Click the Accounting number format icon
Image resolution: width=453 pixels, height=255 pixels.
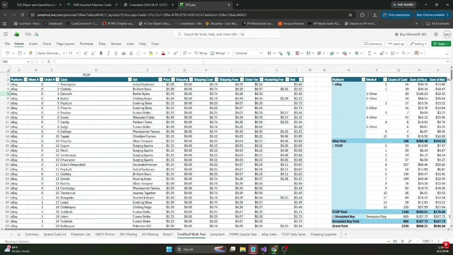(x=269, y=53)
